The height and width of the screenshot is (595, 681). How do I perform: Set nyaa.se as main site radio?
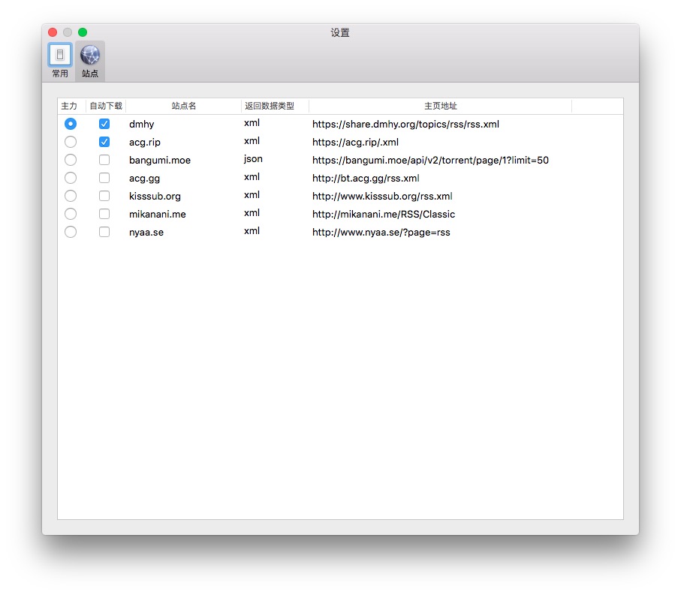click(x=71, y=232)
